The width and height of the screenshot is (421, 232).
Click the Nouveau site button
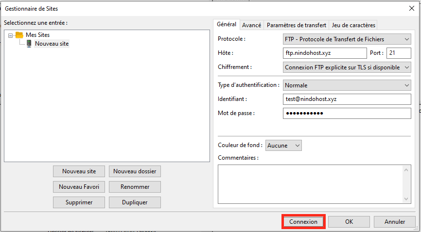79,171
